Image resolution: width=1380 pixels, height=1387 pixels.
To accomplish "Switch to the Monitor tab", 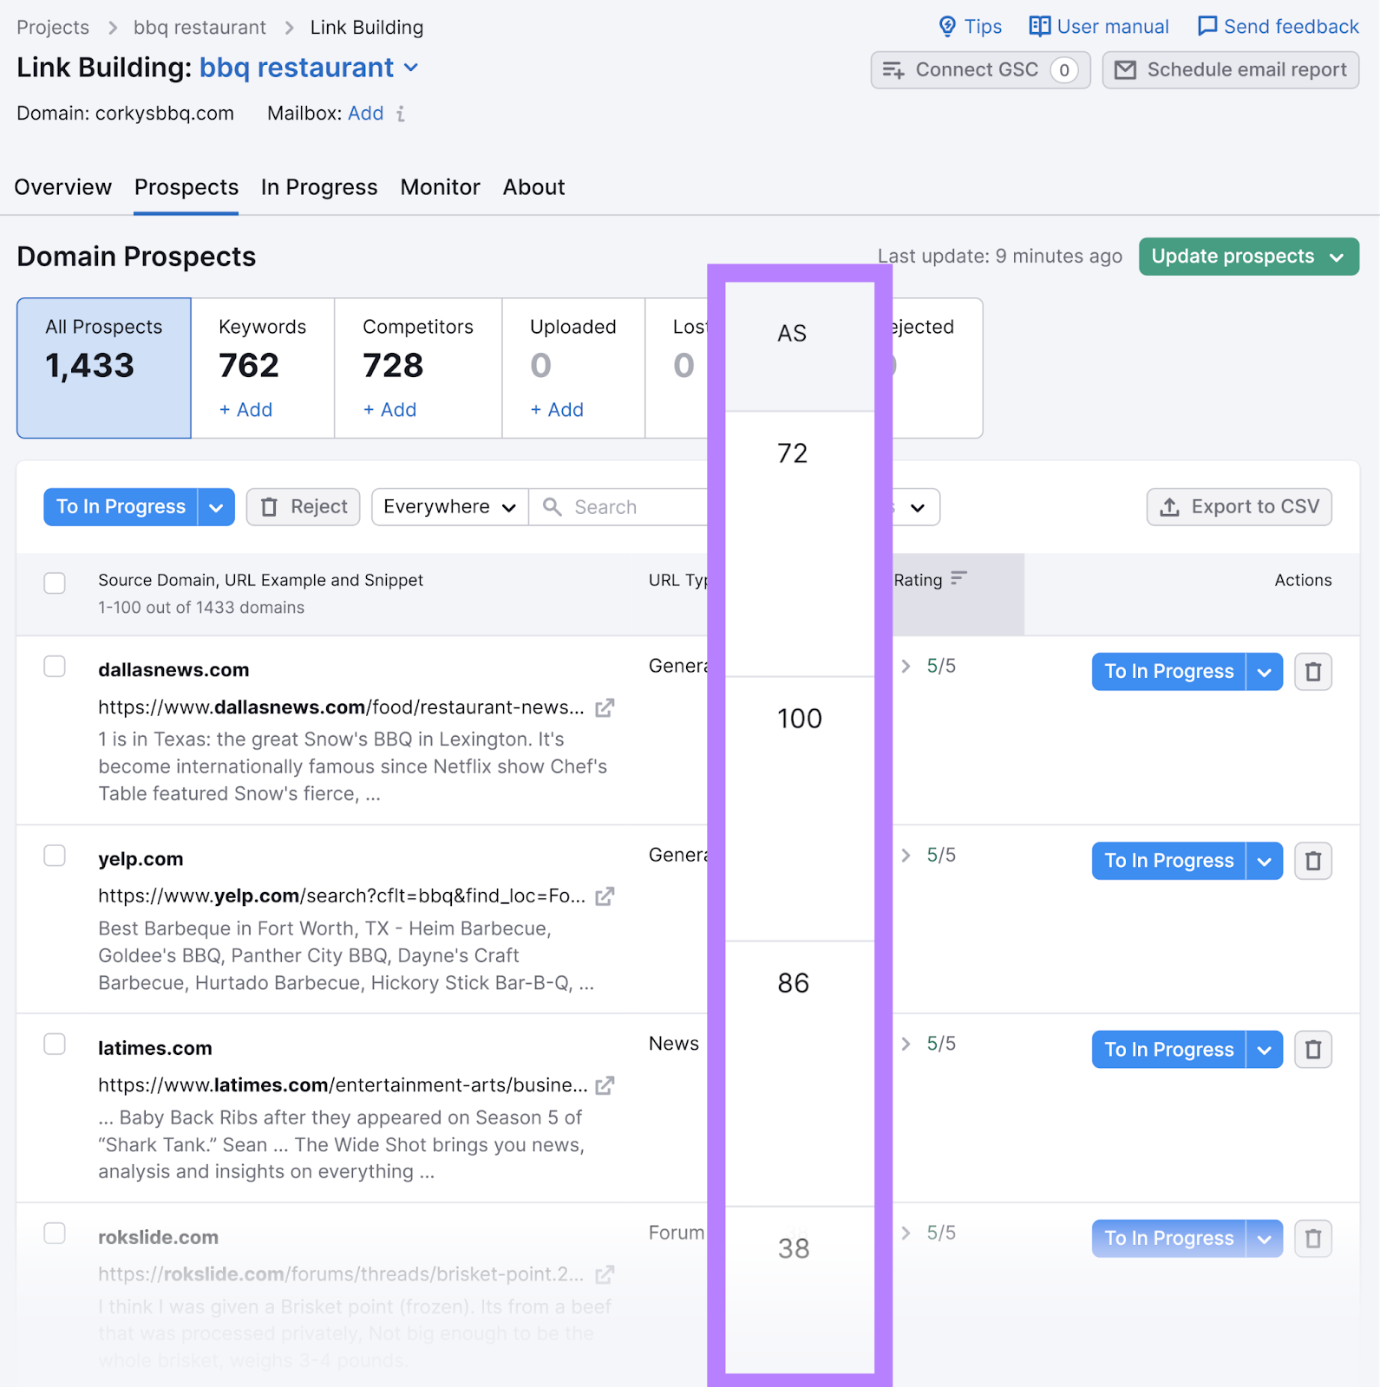I will pos(440,187).
